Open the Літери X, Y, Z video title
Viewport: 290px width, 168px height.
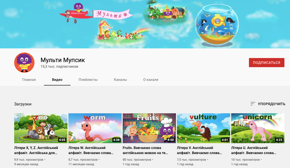coord(36,150)
